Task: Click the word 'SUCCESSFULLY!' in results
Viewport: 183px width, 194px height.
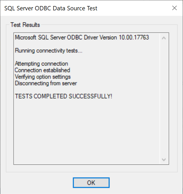Action: click(90, 96)
